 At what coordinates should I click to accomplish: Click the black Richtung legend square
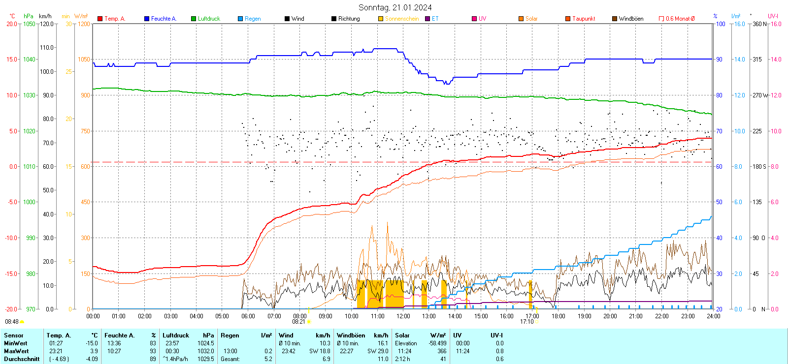click(334, 19)
